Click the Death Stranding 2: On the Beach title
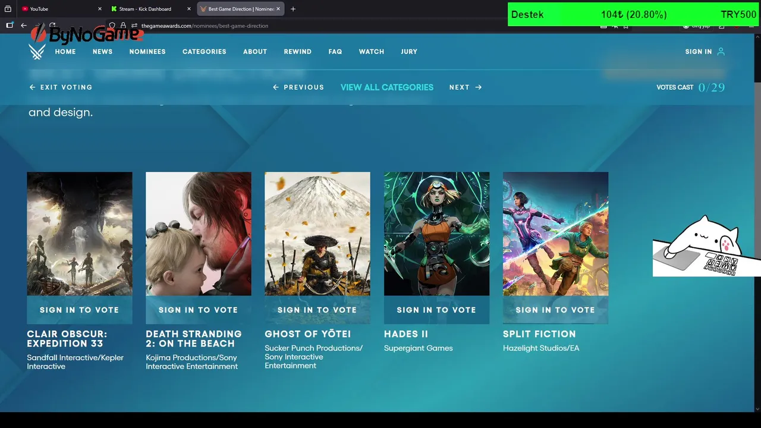This screenshot has height=428, width=761. [194, 339]
